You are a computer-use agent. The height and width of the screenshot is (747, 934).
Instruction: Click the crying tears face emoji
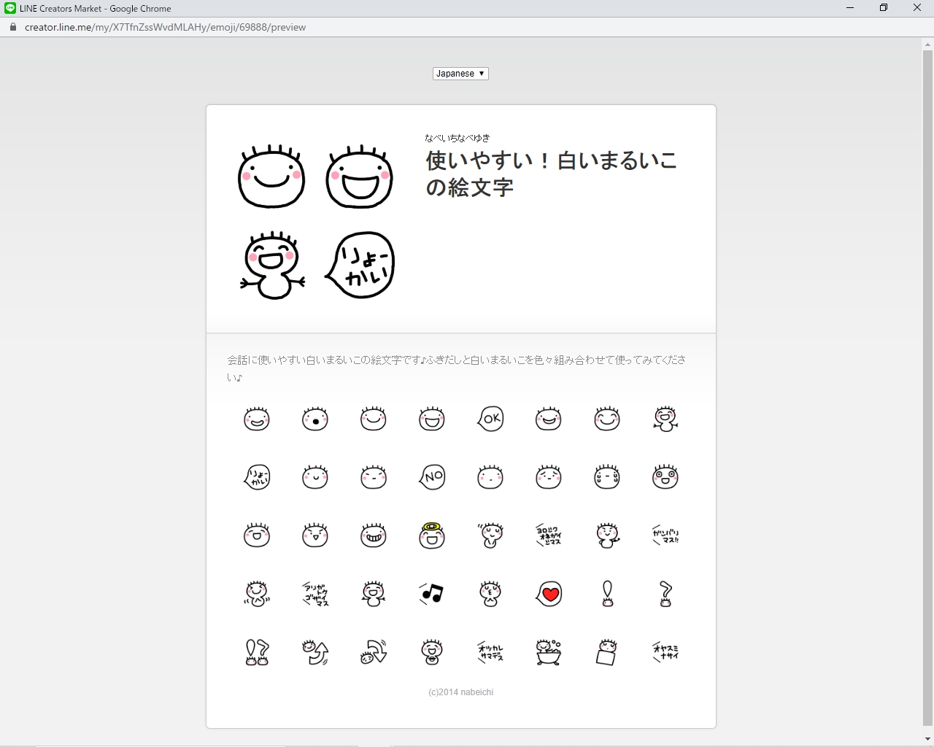(x=607, y=477)
